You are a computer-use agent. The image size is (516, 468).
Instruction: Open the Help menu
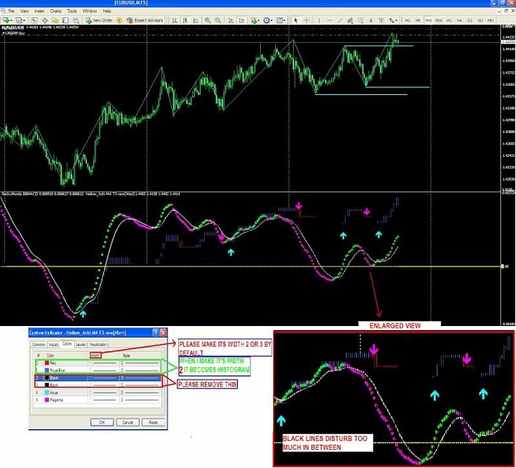click(x=107, y=11)
